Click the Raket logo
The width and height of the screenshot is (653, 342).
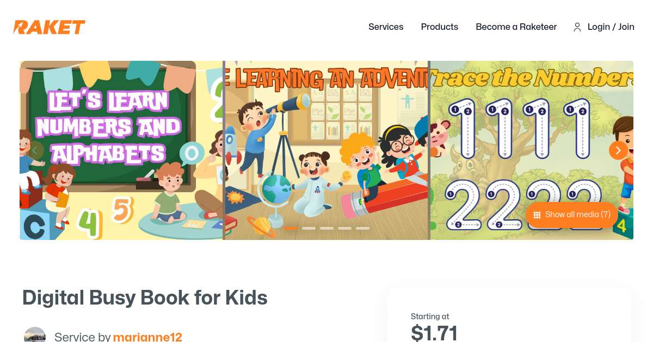[49, 27]
